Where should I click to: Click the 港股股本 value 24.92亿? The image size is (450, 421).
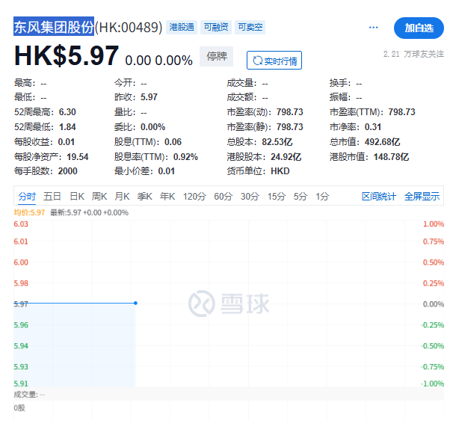286,157
